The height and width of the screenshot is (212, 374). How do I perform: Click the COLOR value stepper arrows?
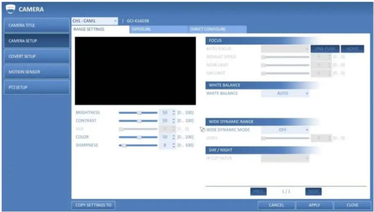(x=174, y=137)
